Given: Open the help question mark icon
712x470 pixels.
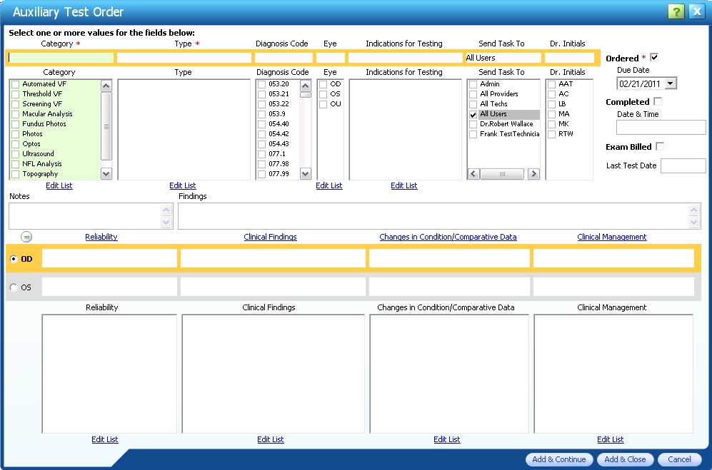Looking at the screenshot, I should click(676, 12).
